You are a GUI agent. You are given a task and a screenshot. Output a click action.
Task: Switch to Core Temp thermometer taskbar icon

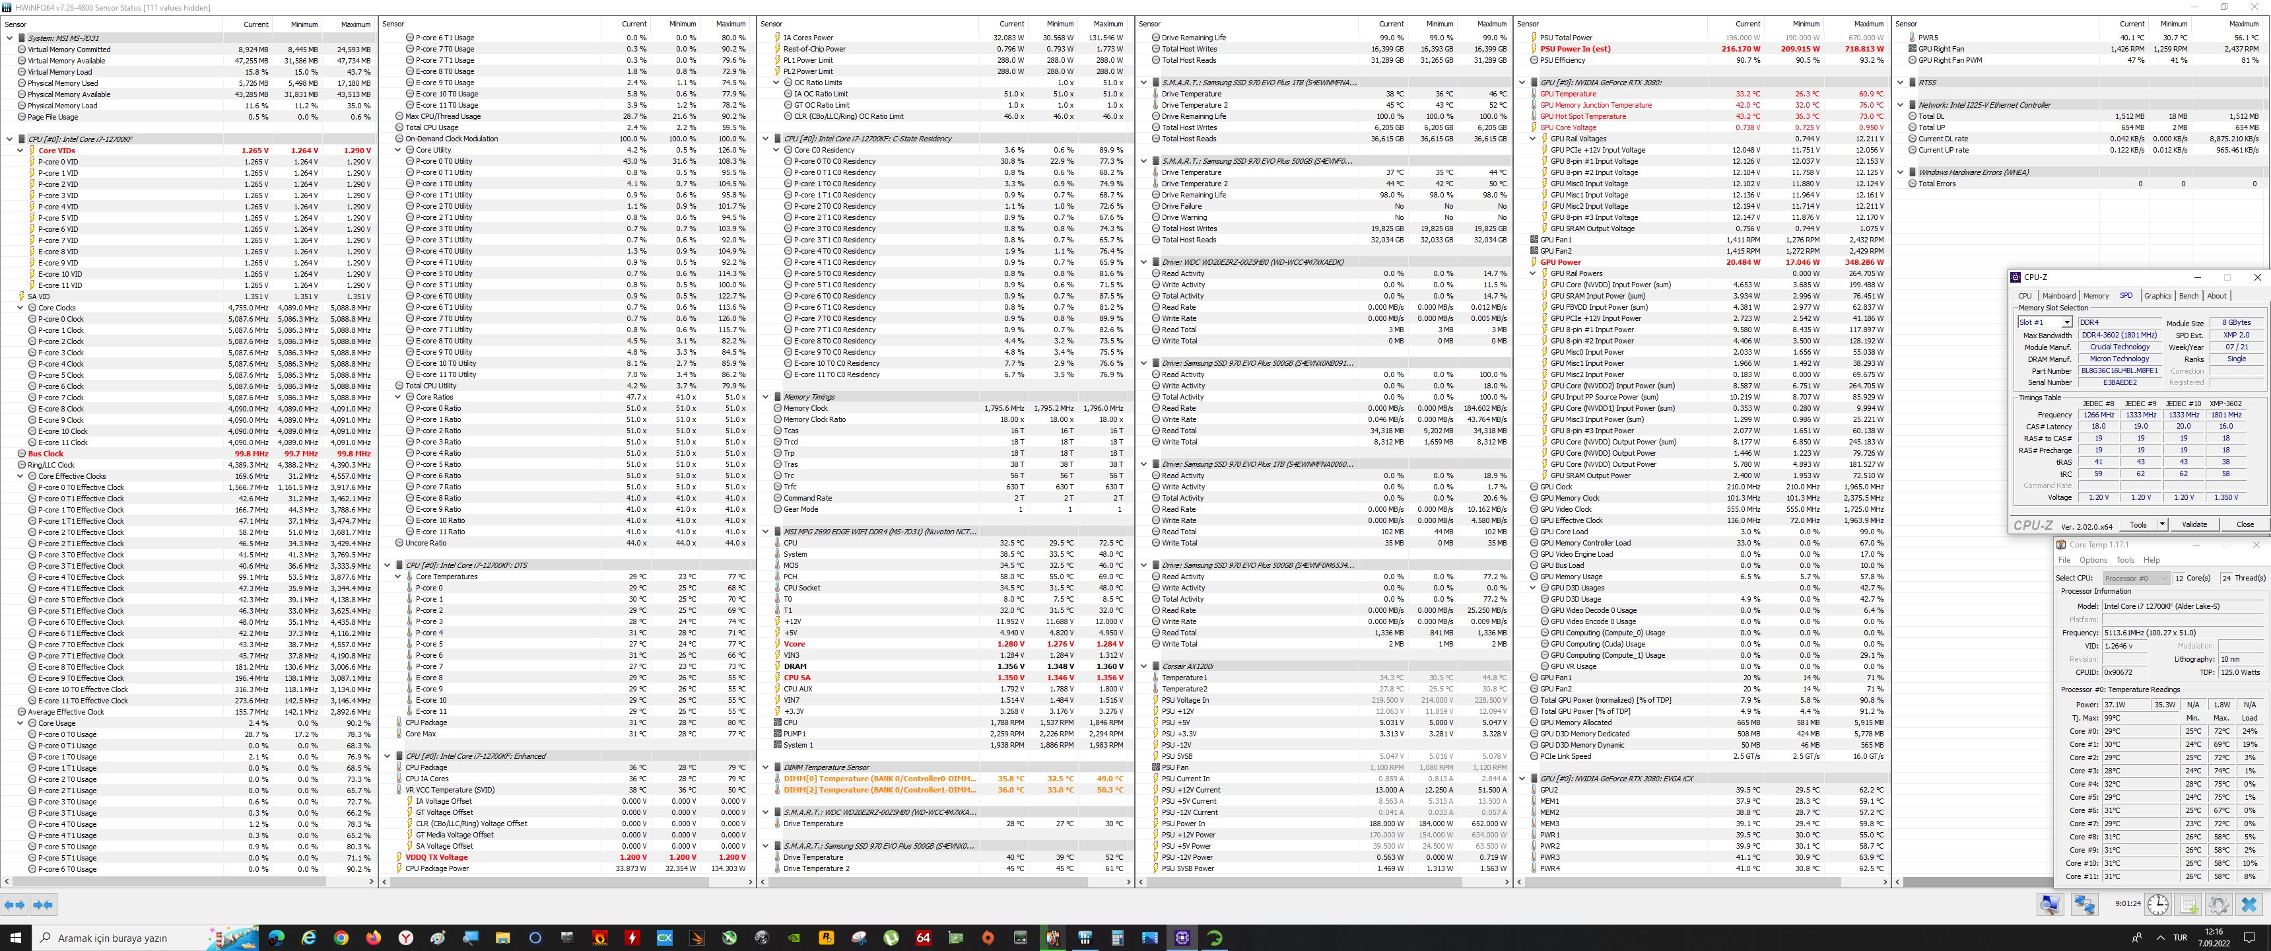click(1052, 938)
